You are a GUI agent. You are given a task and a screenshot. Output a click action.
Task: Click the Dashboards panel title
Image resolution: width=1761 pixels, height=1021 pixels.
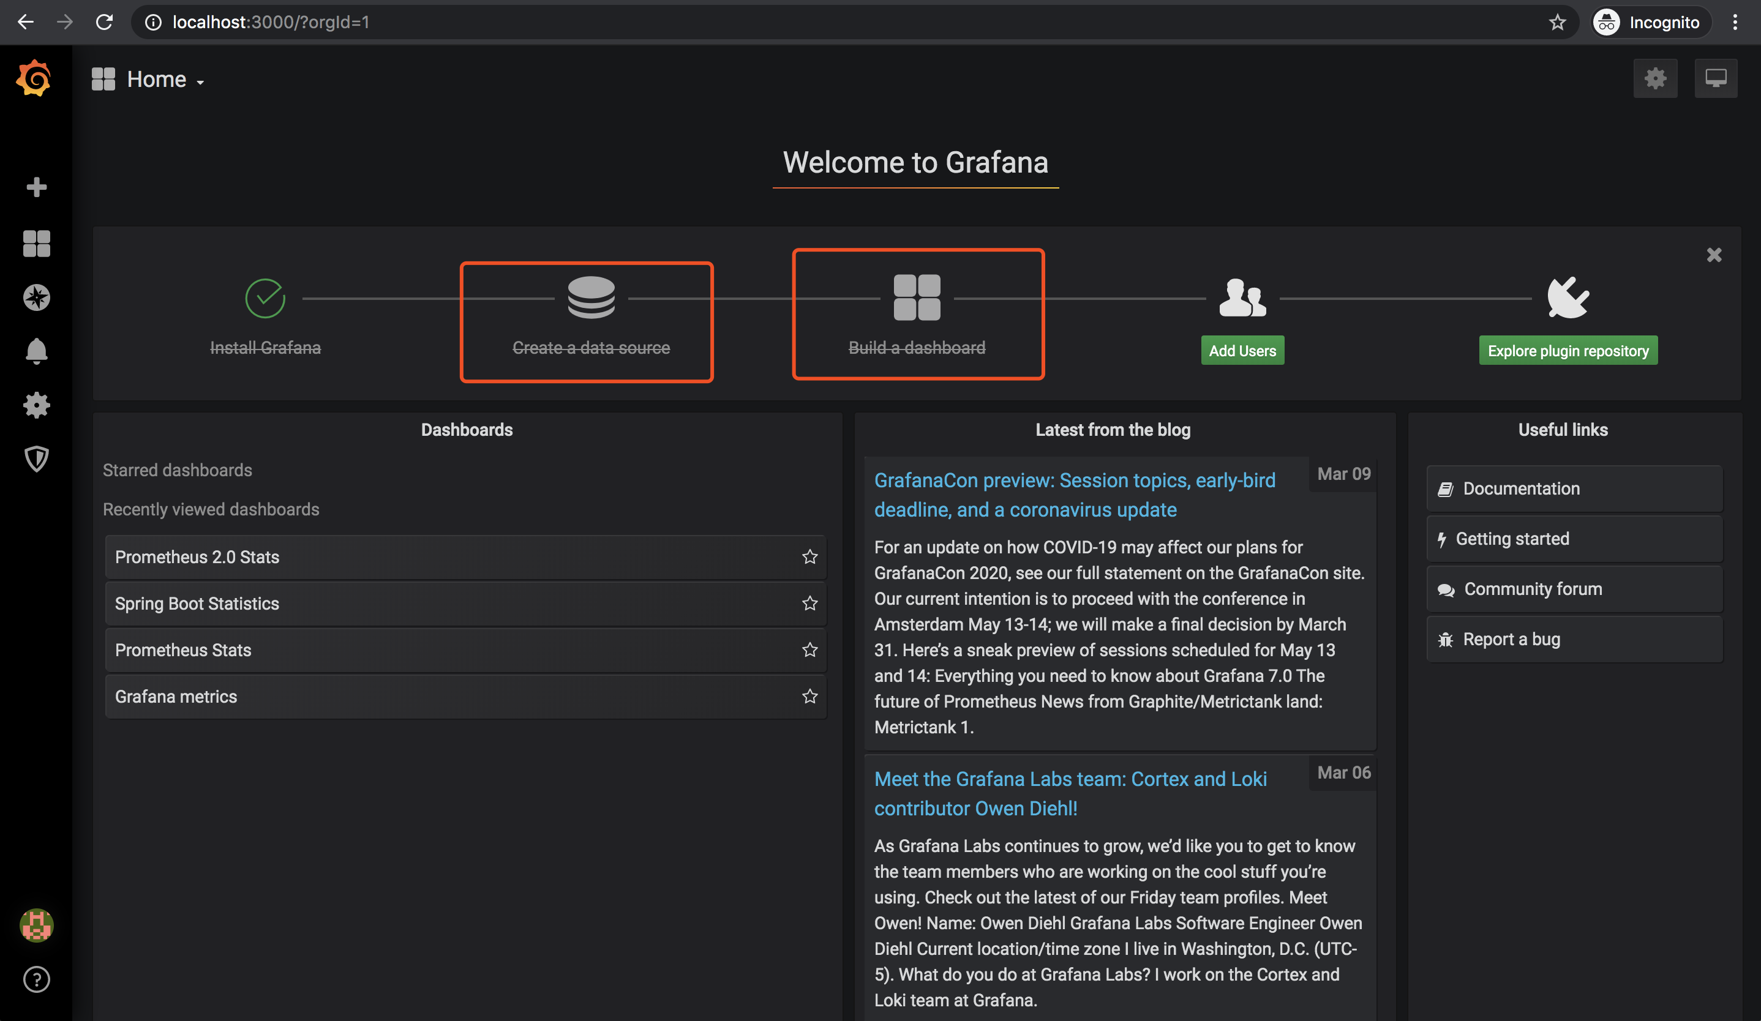pos(467,430)
